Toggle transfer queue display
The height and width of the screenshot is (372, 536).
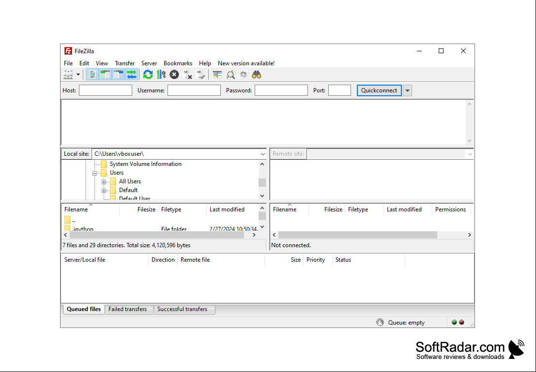pos(132,74)
